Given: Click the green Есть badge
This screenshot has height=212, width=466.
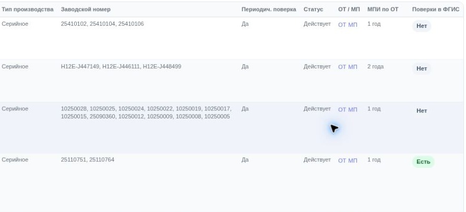Looking at the screenshot, I should (x=423, y=162).
